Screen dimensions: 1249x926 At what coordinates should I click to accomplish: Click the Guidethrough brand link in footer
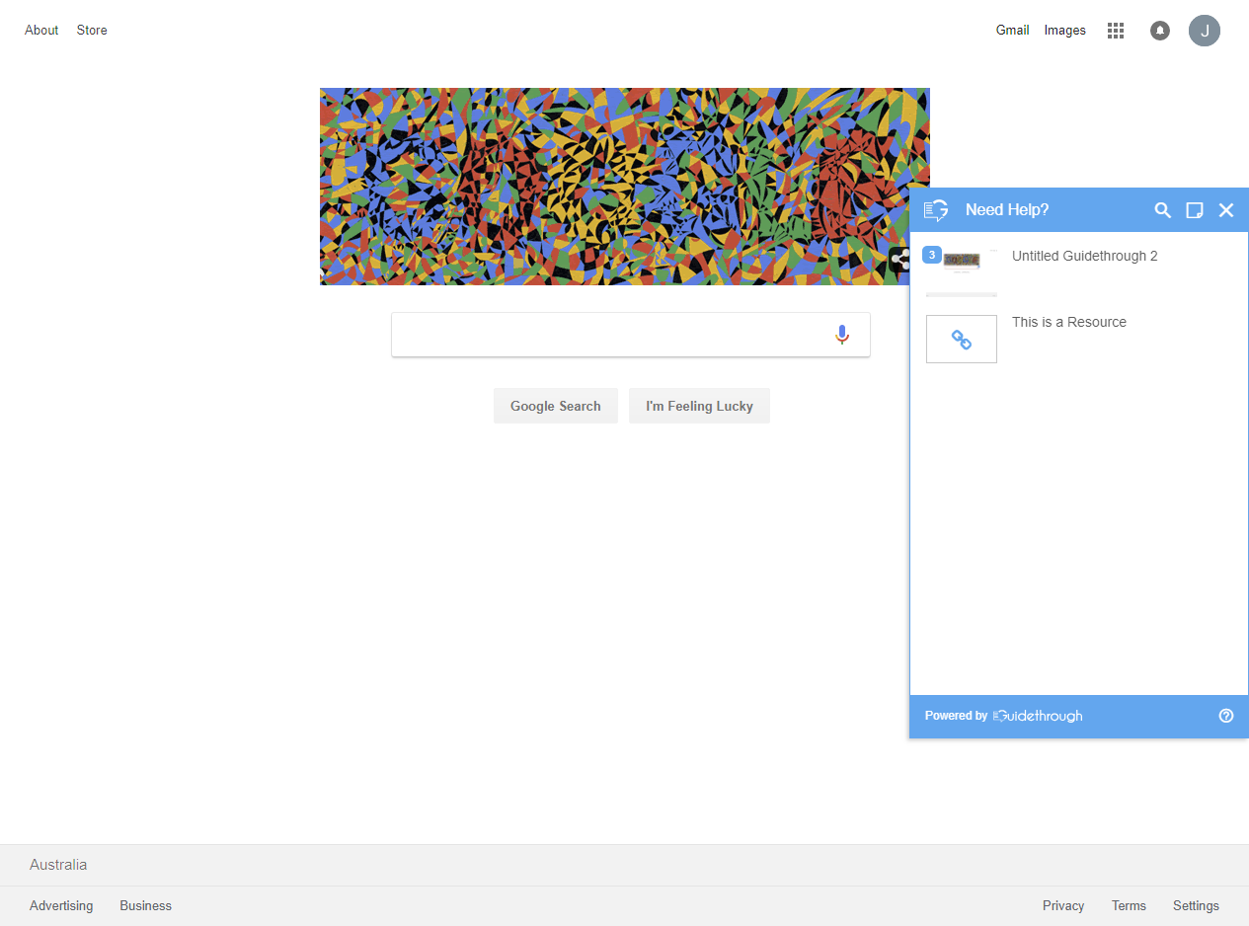click(x=1038, y=716)
